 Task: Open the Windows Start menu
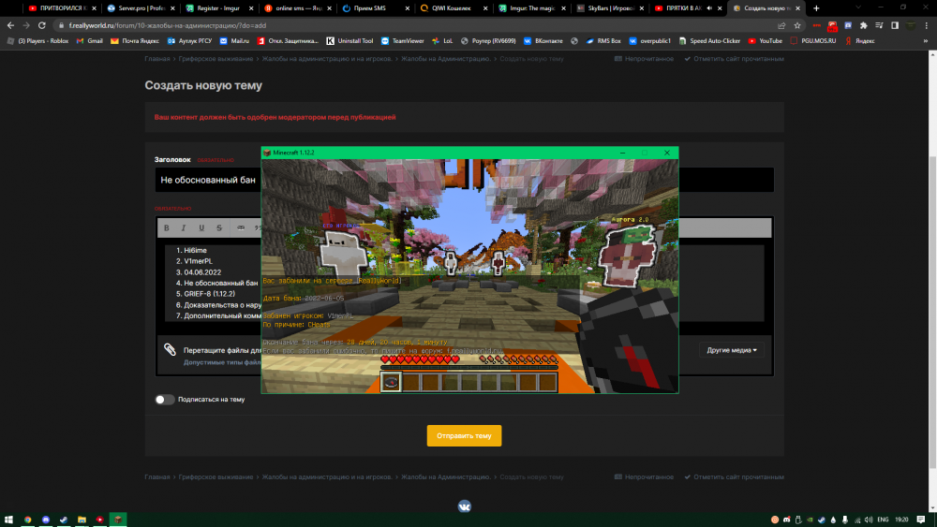click(x=8, y=520)
